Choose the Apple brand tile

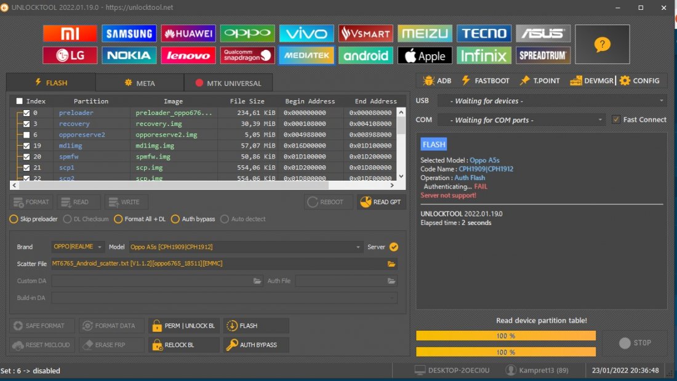pyautogui.click(x=425, y=55)
